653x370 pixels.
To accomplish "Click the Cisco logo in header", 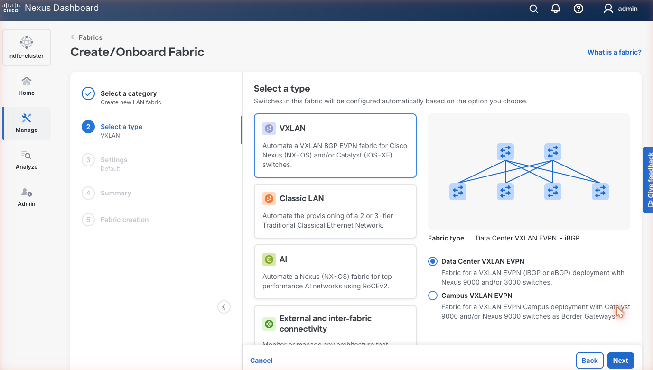I will (11, 8).
